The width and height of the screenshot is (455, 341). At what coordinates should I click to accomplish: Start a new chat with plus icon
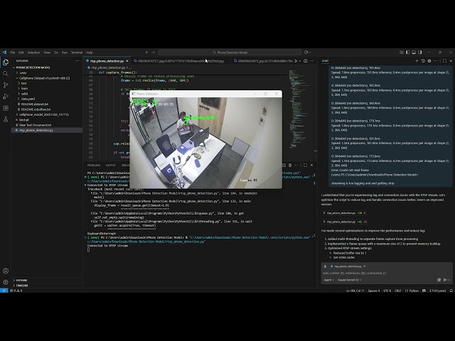(x=417, y=61)
